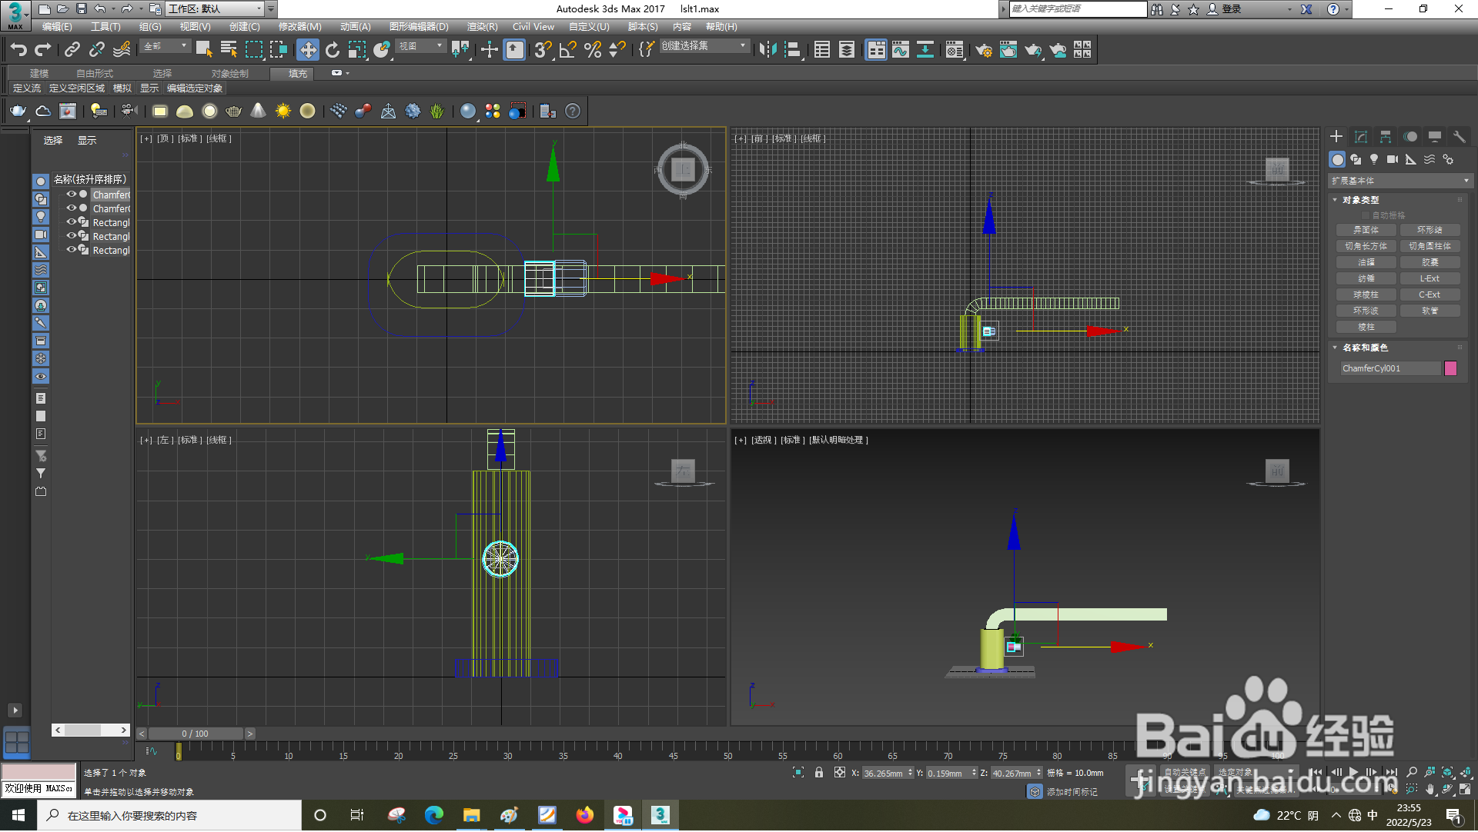Toggle the Lights category icon in Create panel
This screenshot has height=832, width=1478.
1374,160
